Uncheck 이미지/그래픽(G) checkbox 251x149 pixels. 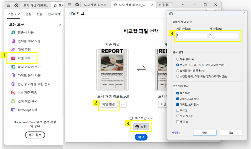(177, 99)
